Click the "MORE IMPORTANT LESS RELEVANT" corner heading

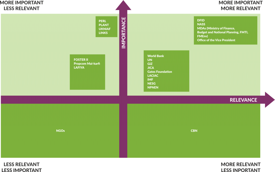(x=21, y=5)
